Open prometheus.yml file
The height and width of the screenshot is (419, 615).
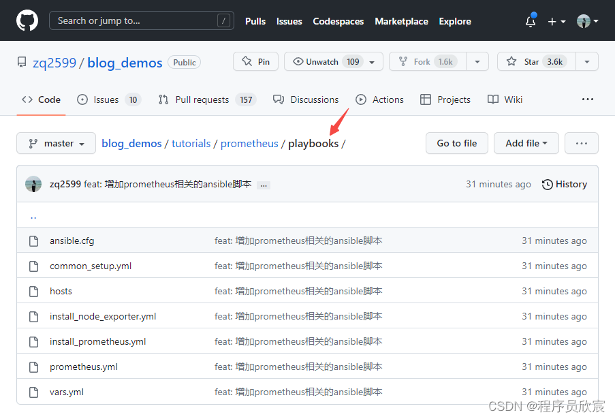pos(84,367)
